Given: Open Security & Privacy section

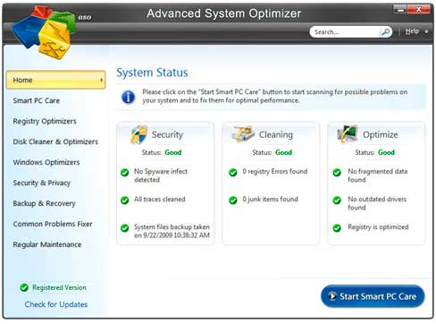Looking at the screenshot, I should click(42, 183).
